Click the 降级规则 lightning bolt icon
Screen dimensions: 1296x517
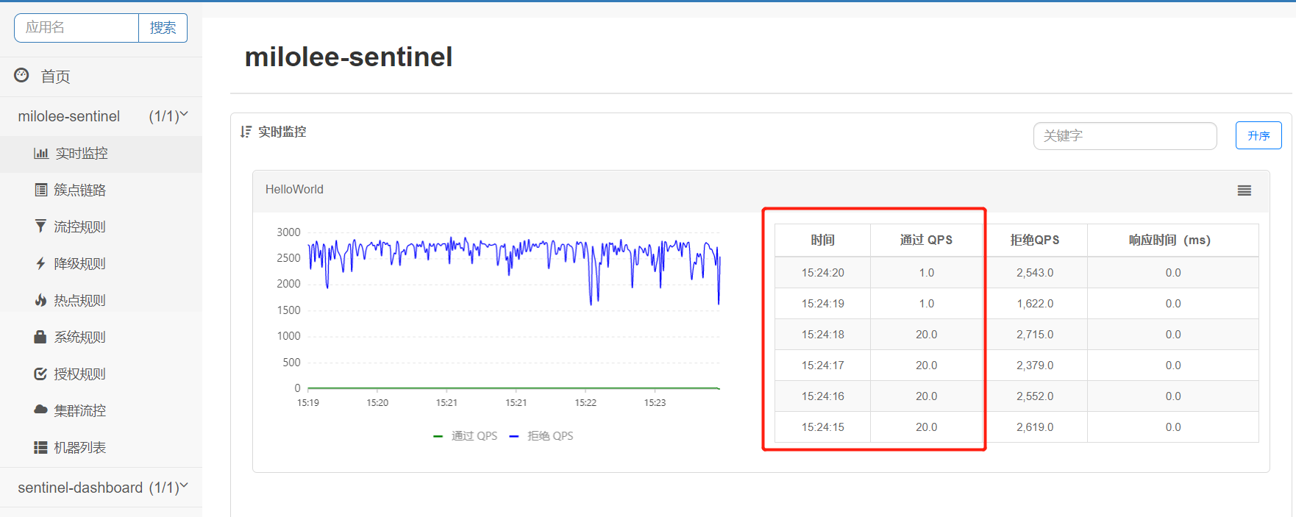(40, 263)
